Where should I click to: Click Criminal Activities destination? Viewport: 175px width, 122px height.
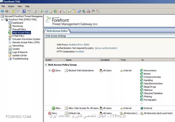[152, 77]
